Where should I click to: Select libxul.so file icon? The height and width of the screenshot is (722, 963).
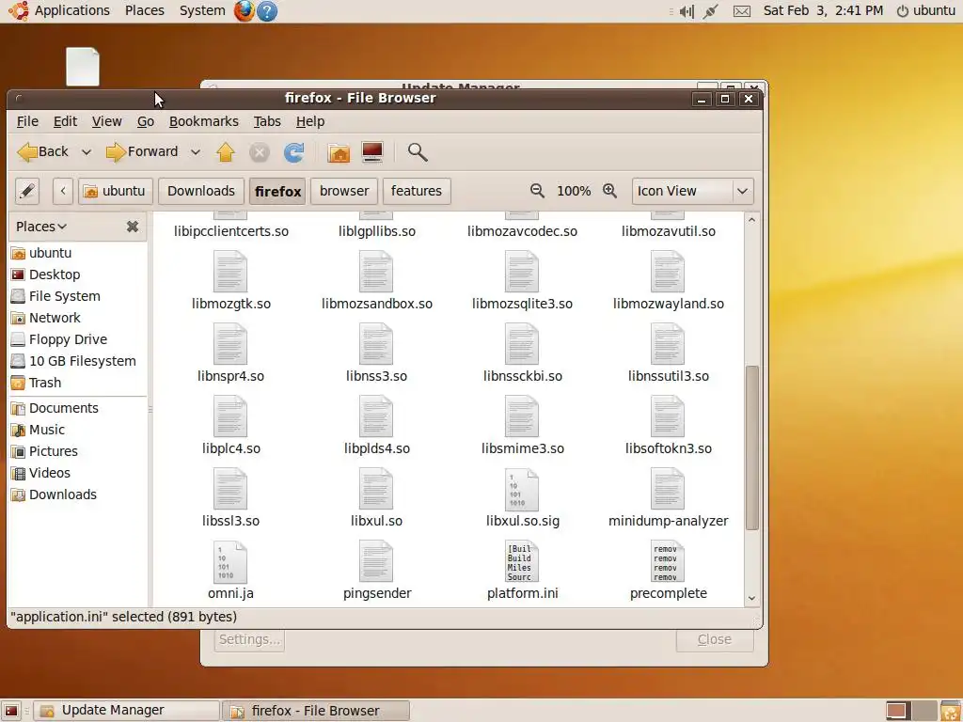[x=376, y=489]
